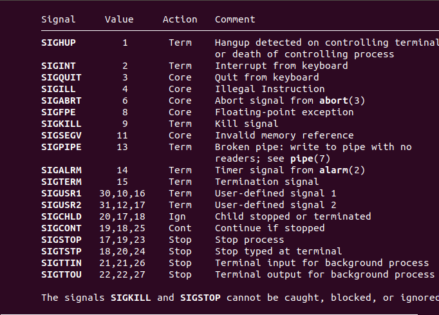The image size is (439, 315).
Task: Click the SIGTERM signal name
Action: (x=61, y=182)
